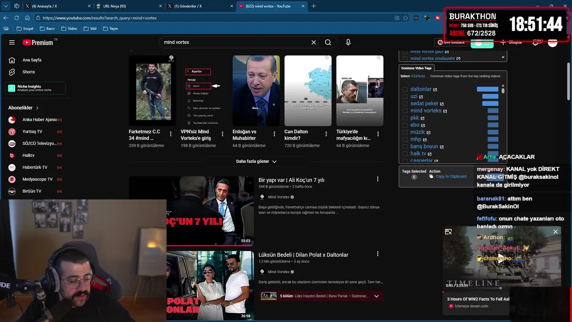This screenshot has height=322, width=572.
Task: Open Sosyal bookmarks folder
Action: [x=25, y=29]
